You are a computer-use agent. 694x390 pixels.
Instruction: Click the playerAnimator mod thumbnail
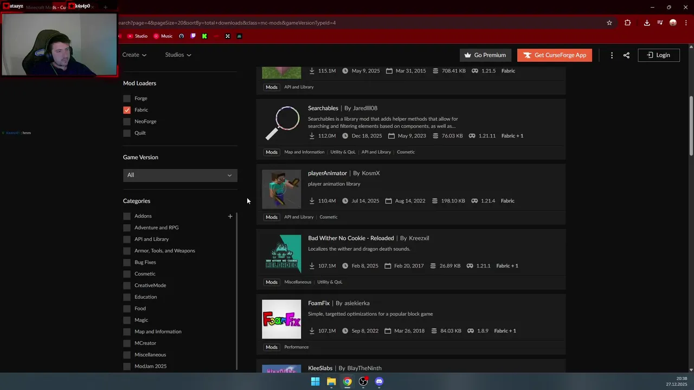coord(281,189)
